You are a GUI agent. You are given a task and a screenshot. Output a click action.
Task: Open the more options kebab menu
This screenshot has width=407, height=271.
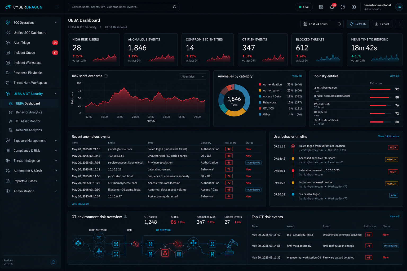[x=399, y=24]
